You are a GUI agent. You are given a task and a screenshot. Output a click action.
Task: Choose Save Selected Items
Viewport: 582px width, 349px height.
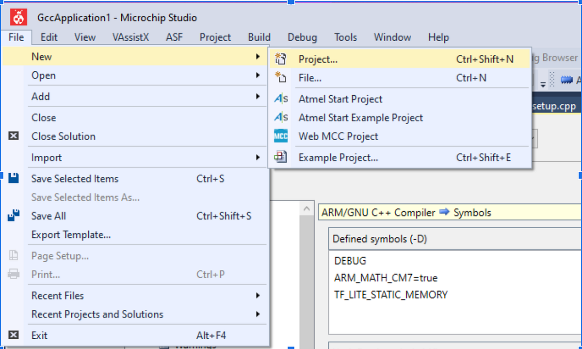[136, 179]
